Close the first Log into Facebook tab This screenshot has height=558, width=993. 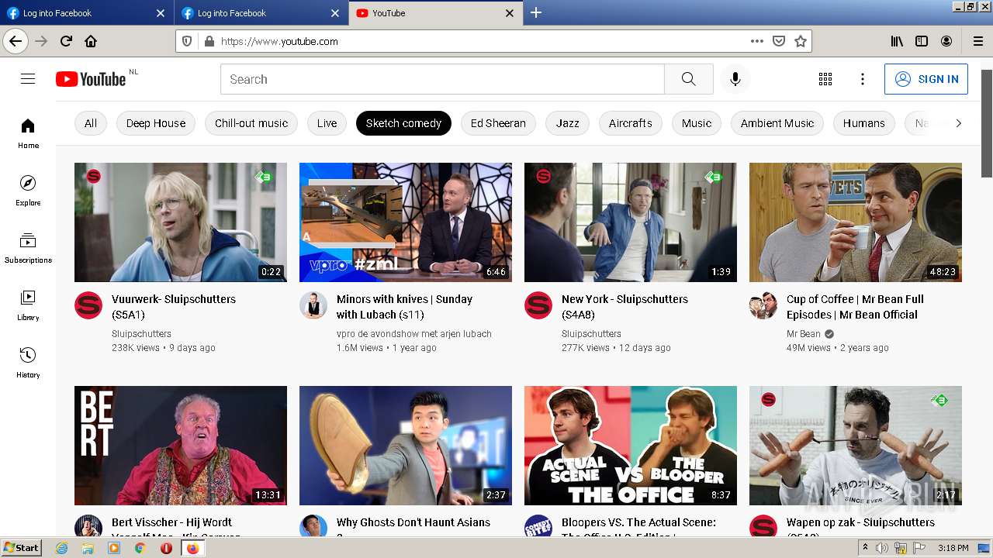click(161, 13)
